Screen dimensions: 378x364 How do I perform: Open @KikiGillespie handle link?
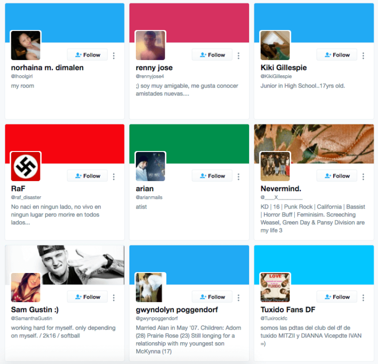[x=276, y=76]
